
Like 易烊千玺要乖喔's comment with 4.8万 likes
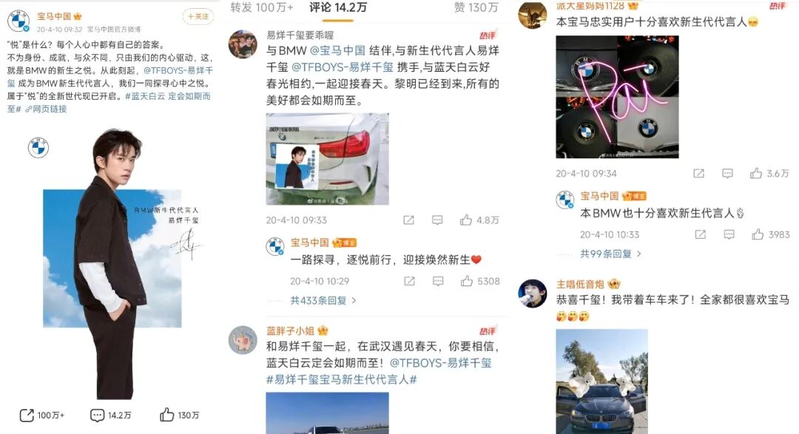(466, 220)
